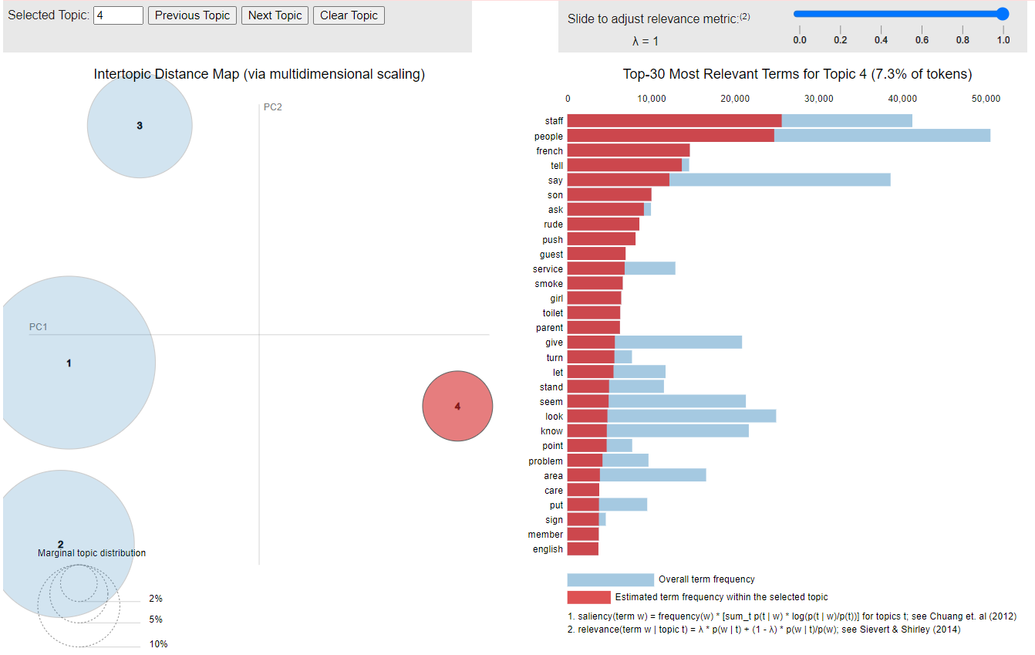Click the term 'turn' label
The height and width of the screenshot is (655, 1035).
point(555,357)
